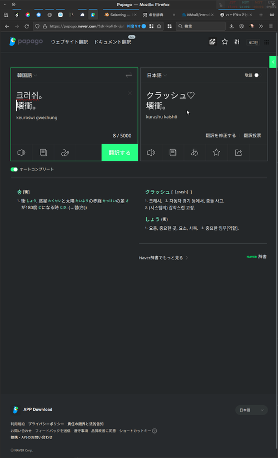
Task: Click the 川音リオ container badge
Action: pyautogui.click(x=136, y=26)
